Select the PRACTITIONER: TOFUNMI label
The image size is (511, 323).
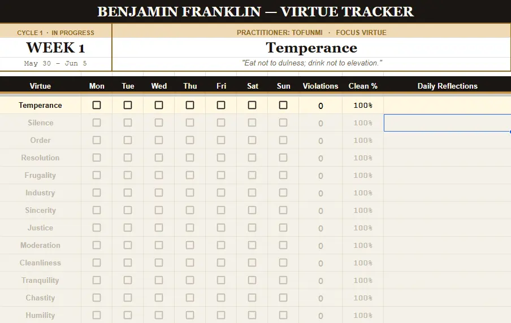click(x=280, y=33)
